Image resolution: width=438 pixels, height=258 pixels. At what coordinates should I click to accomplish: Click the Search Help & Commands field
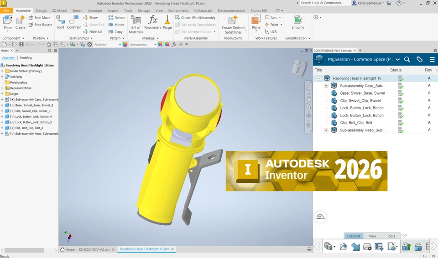pyautogui.click(x=325, y=3)
